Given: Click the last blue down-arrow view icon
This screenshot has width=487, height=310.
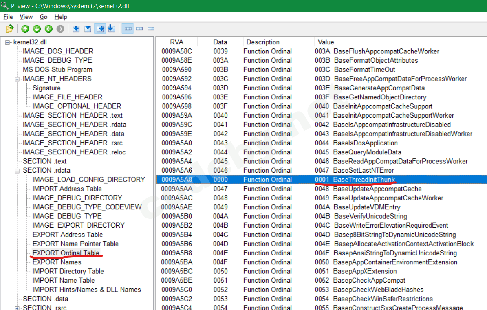Looking at the screenshot, I should tap(112, 29).
